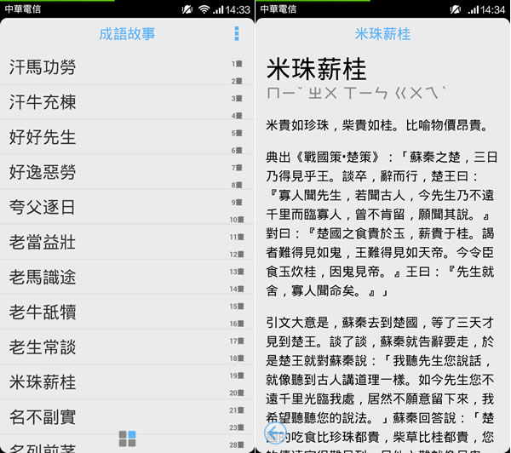The image size is (511, 453).
Task: Choose 老馬識途 from the list
Action: (x=127, y=277)
